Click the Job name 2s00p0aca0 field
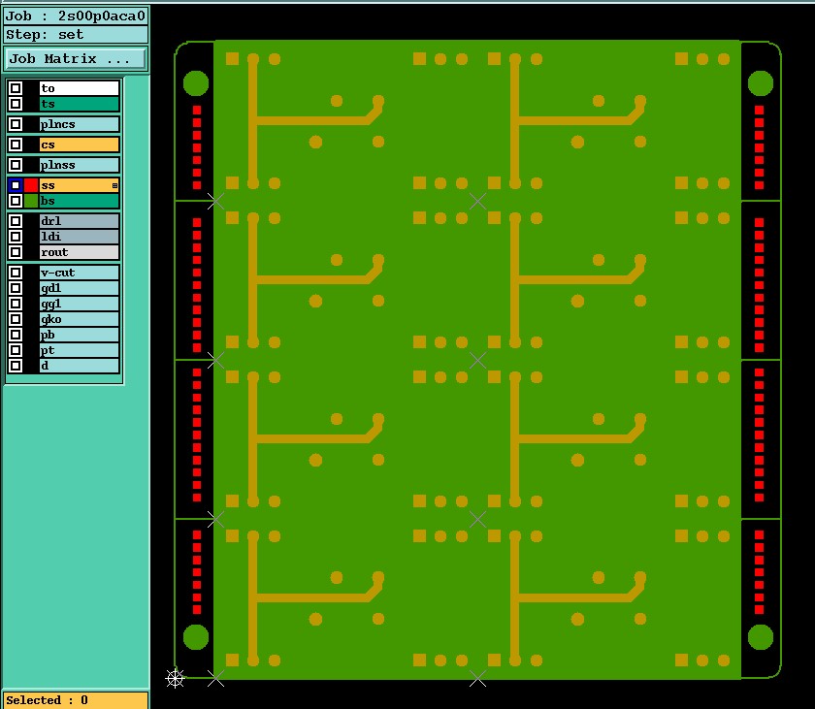This screenshot has height=709, width=815. click(76, 16)
